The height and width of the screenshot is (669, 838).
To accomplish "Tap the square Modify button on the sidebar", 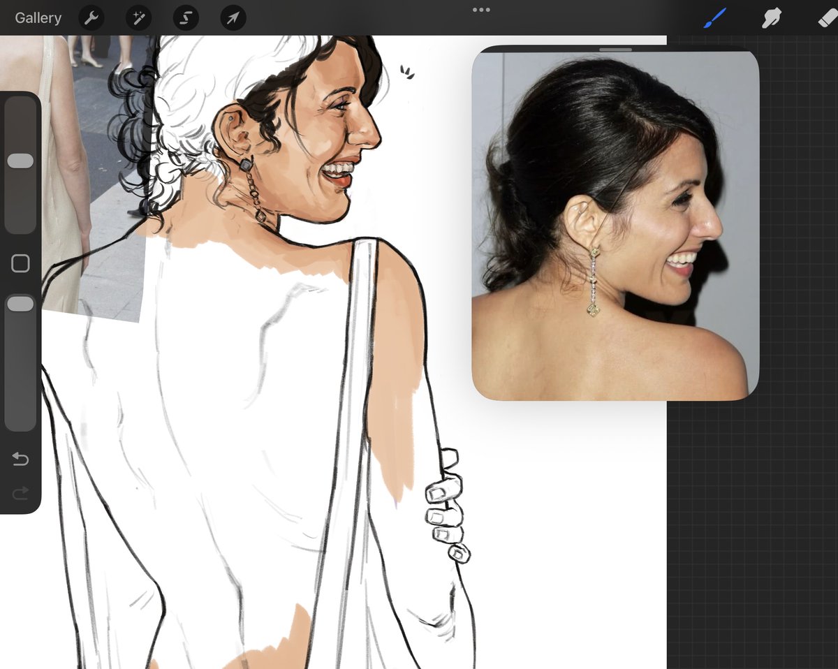I will [21, 262].
